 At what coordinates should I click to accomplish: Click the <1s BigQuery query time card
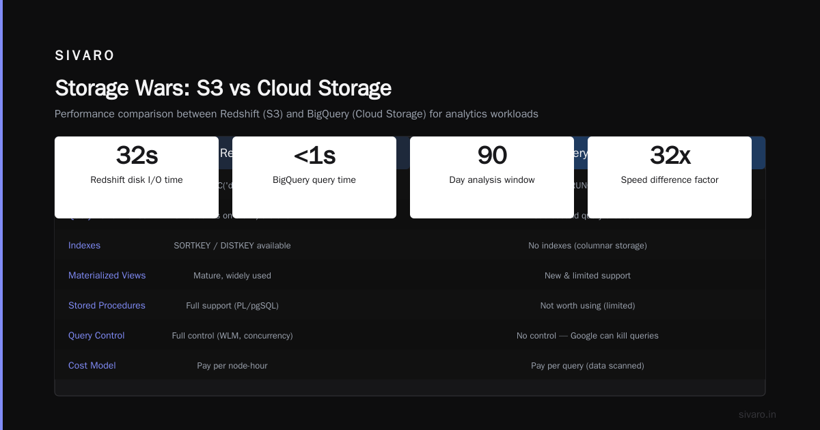[x=314, y=177]
